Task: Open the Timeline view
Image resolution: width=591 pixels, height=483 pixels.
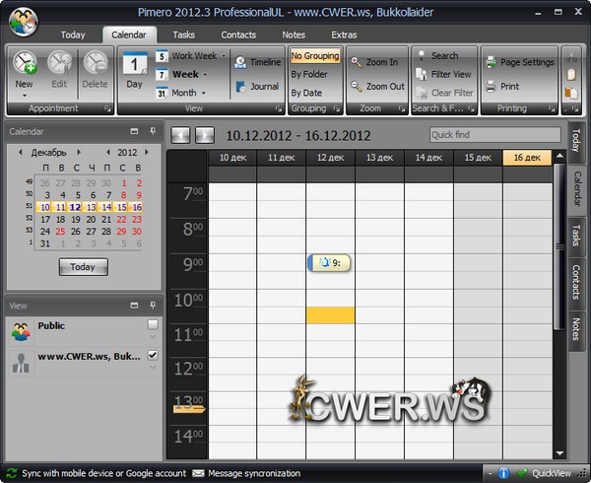Action: pos(257,62)
